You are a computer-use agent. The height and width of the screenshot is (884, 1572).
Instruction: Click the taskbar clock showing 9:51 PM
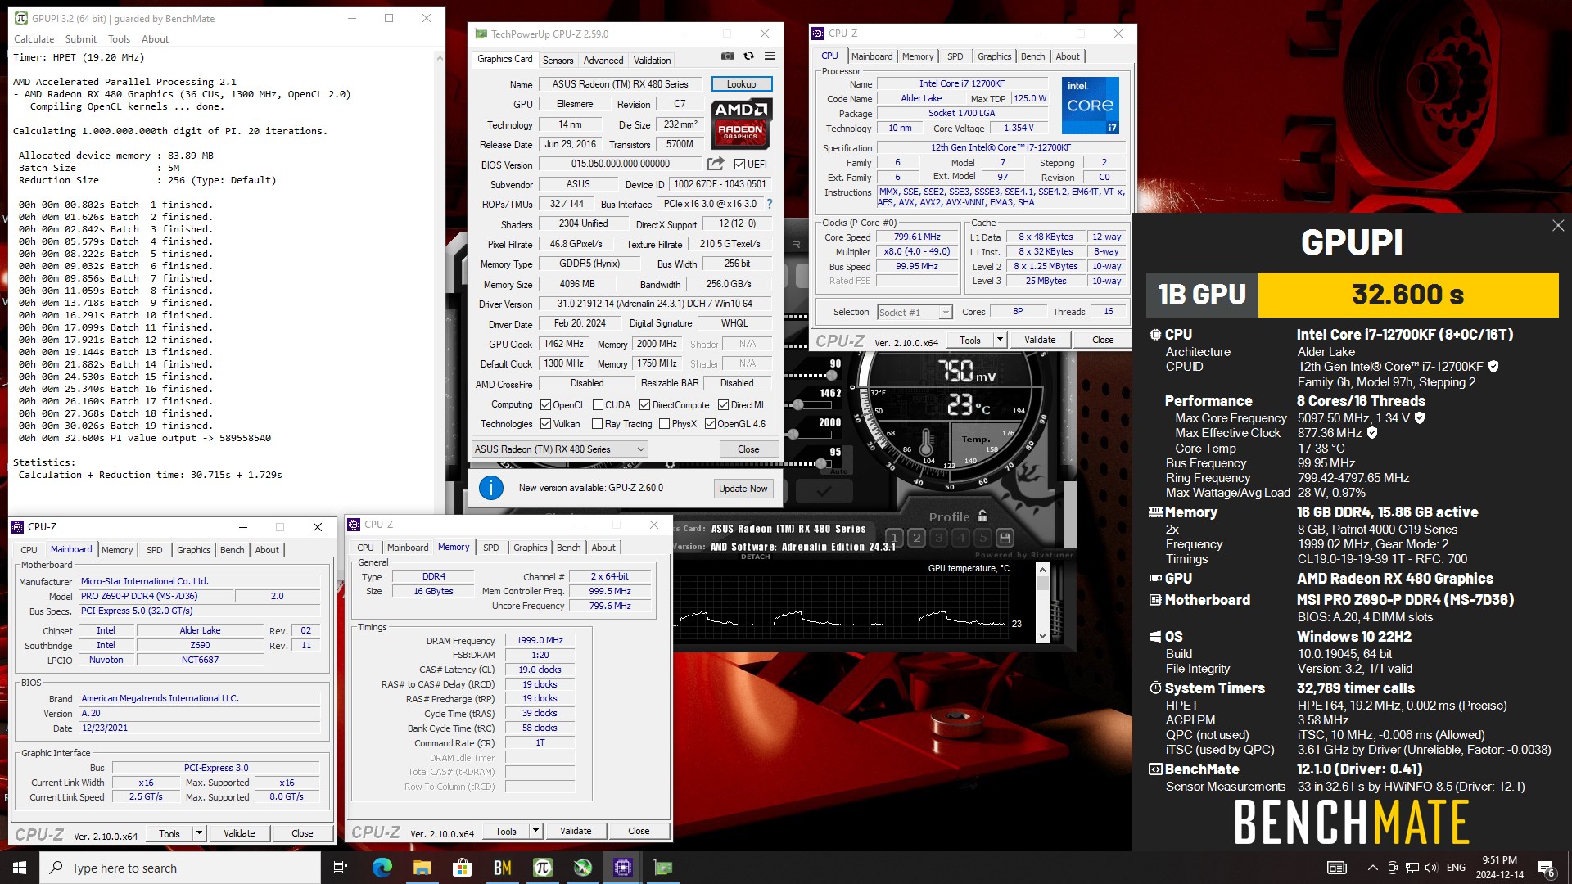point(1499,868)
